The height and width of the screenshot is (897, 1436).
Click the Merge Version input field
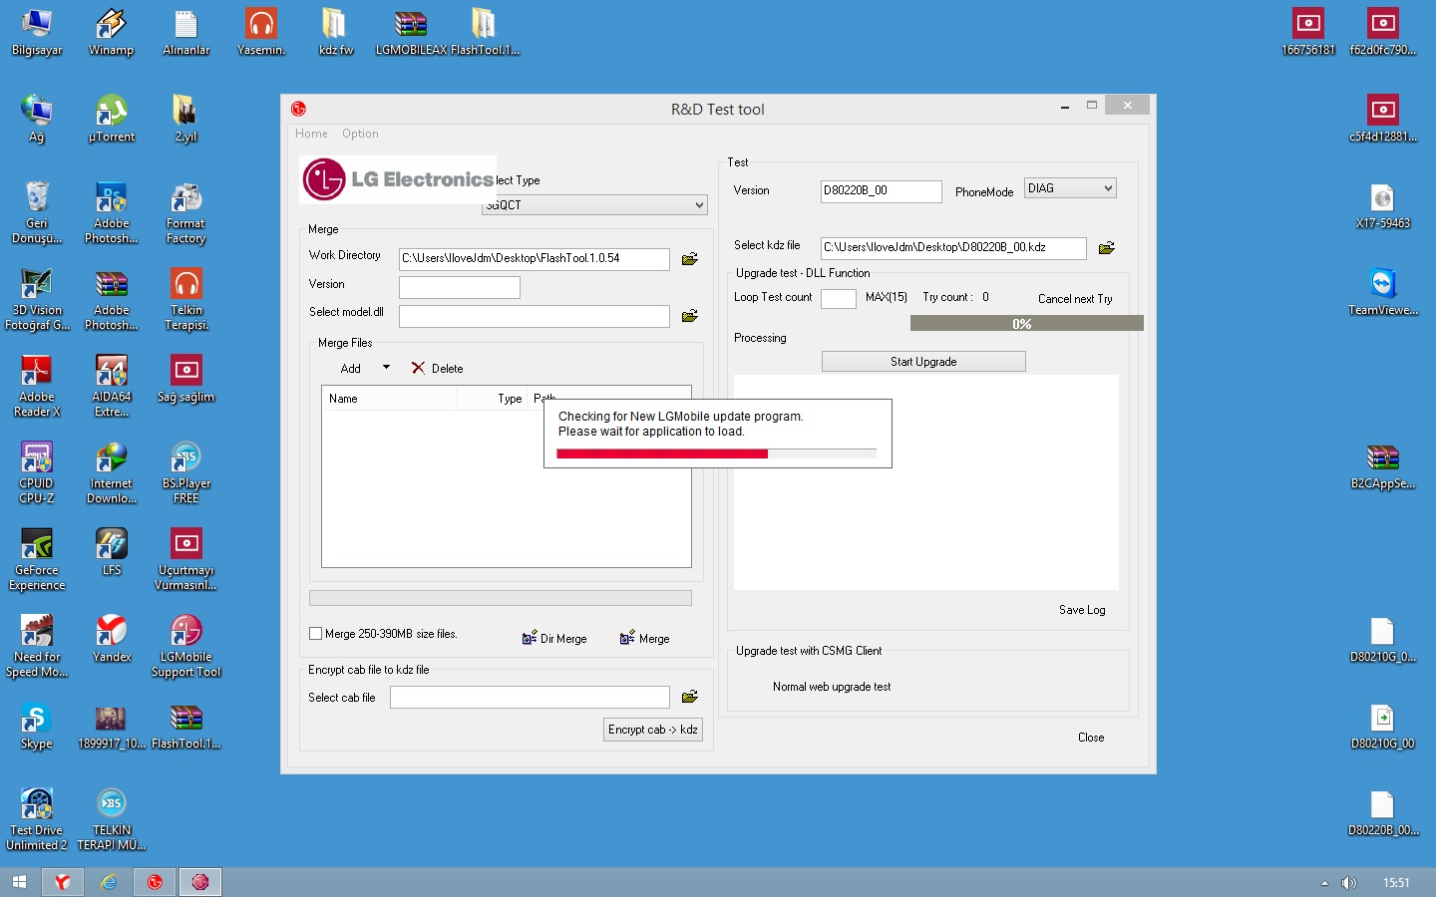click(x=459, y=287)
